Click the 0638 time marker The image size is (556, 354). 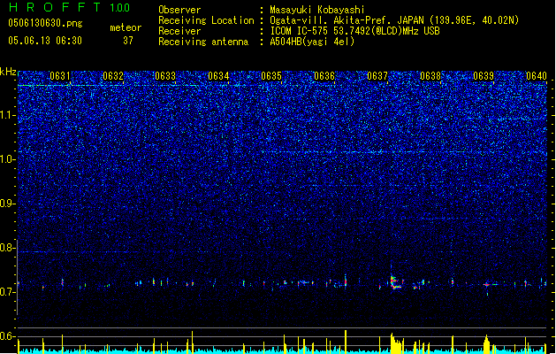click(430, 76)
